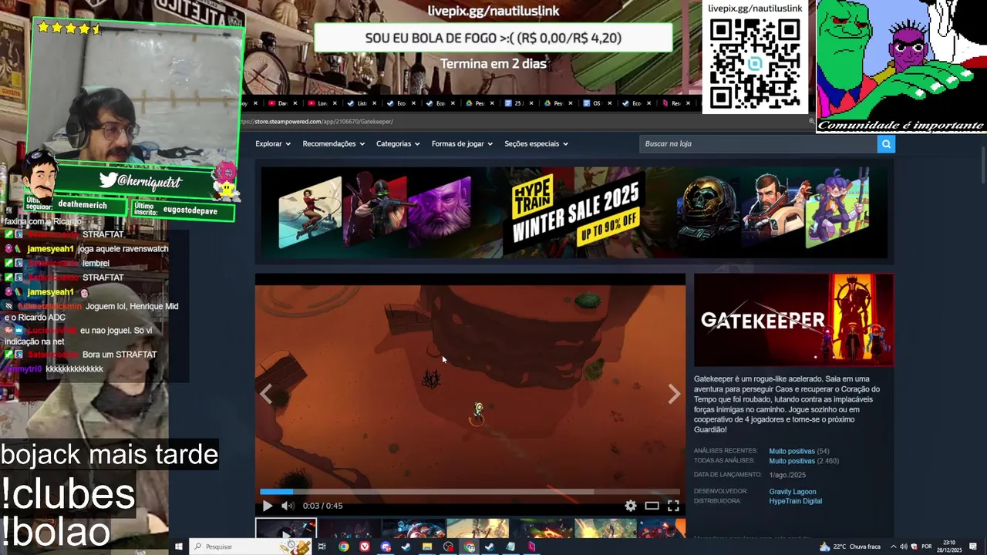
Task: Close the 'Dan' YouTube tab
Action: pyautogui.click(x=295, y=103)
